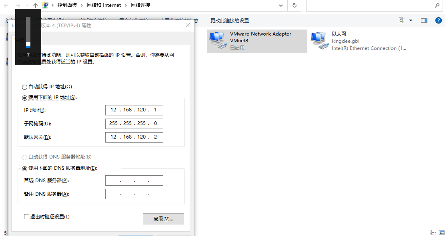445x236 pixels.
Task: Click the refresh button in address bar
Action: pos(295,6)
